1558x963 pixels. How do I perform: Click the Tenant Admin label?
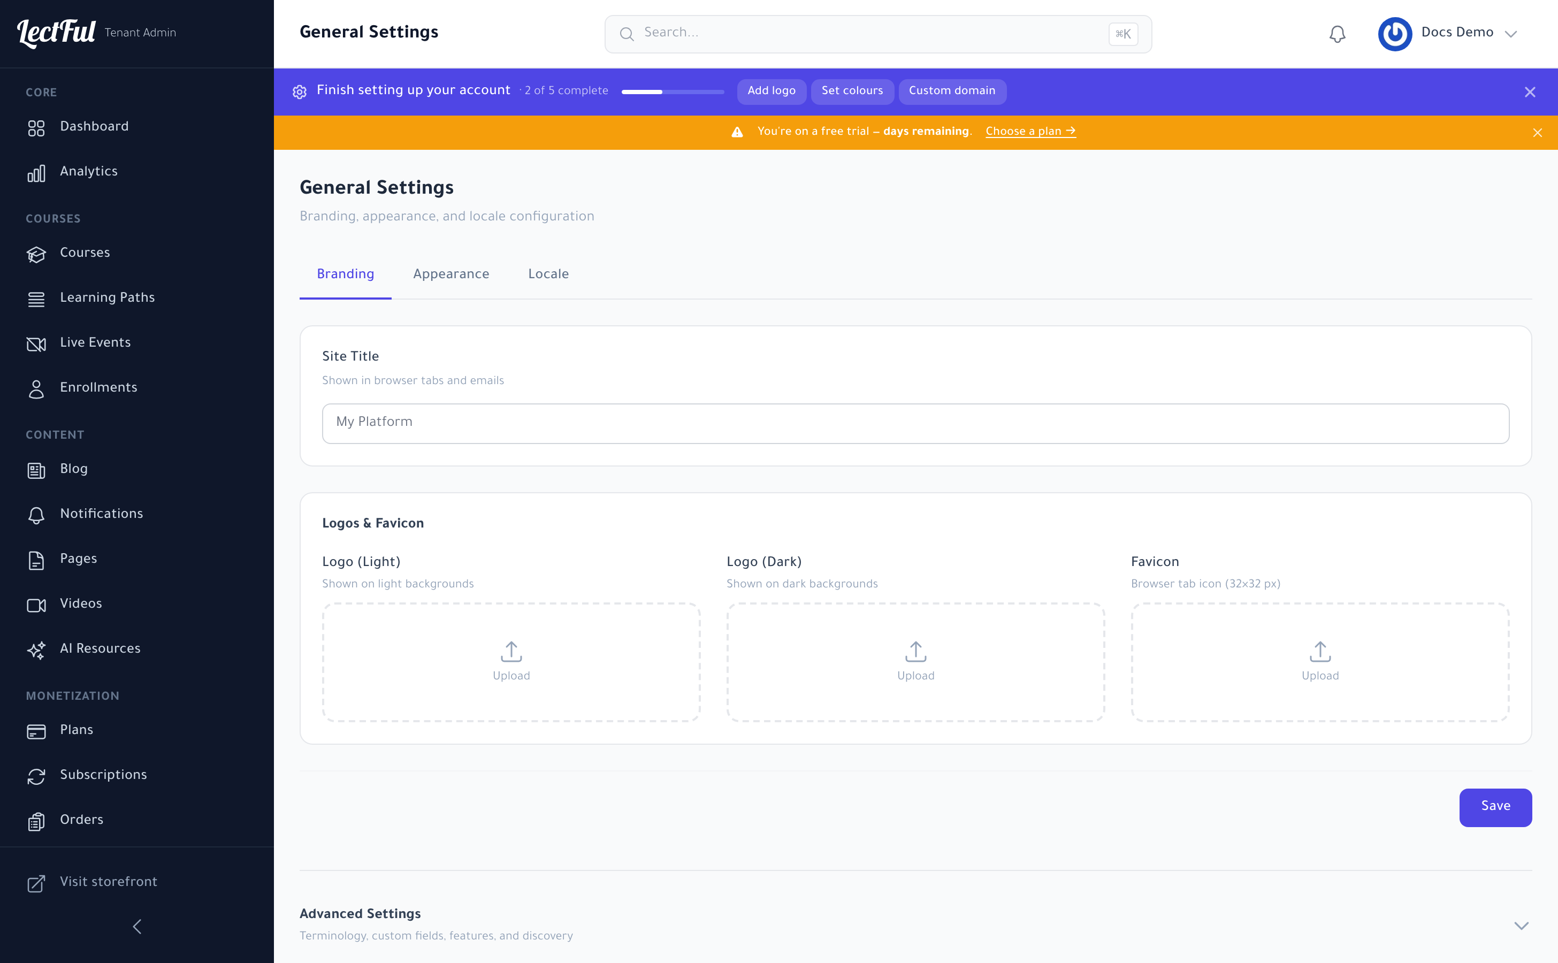(x=140, y=33)
